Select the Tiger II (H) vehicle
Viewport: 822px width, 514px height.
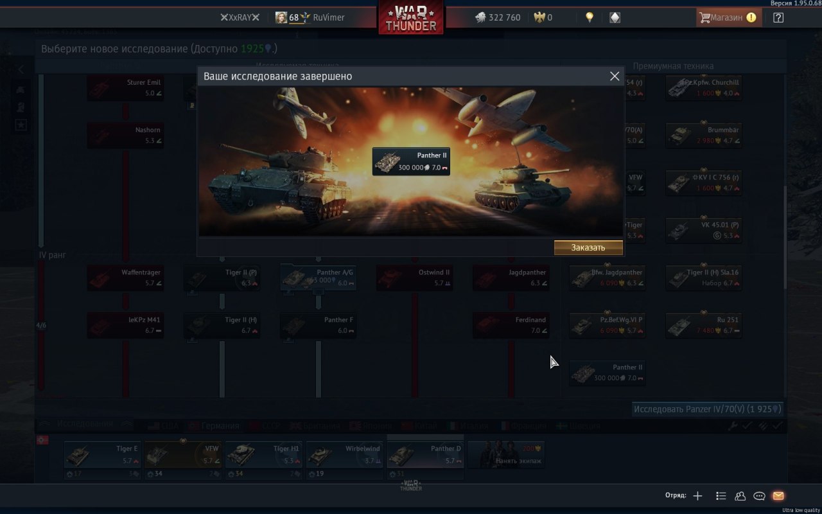click(x=222, y=325)
